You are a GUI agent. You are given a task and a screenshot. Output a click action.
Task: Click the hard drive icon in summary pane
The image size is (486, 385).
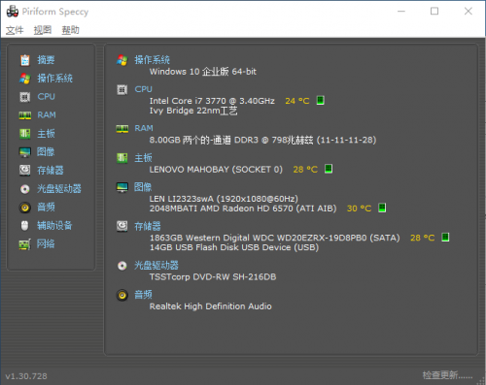tap(122, 226)
